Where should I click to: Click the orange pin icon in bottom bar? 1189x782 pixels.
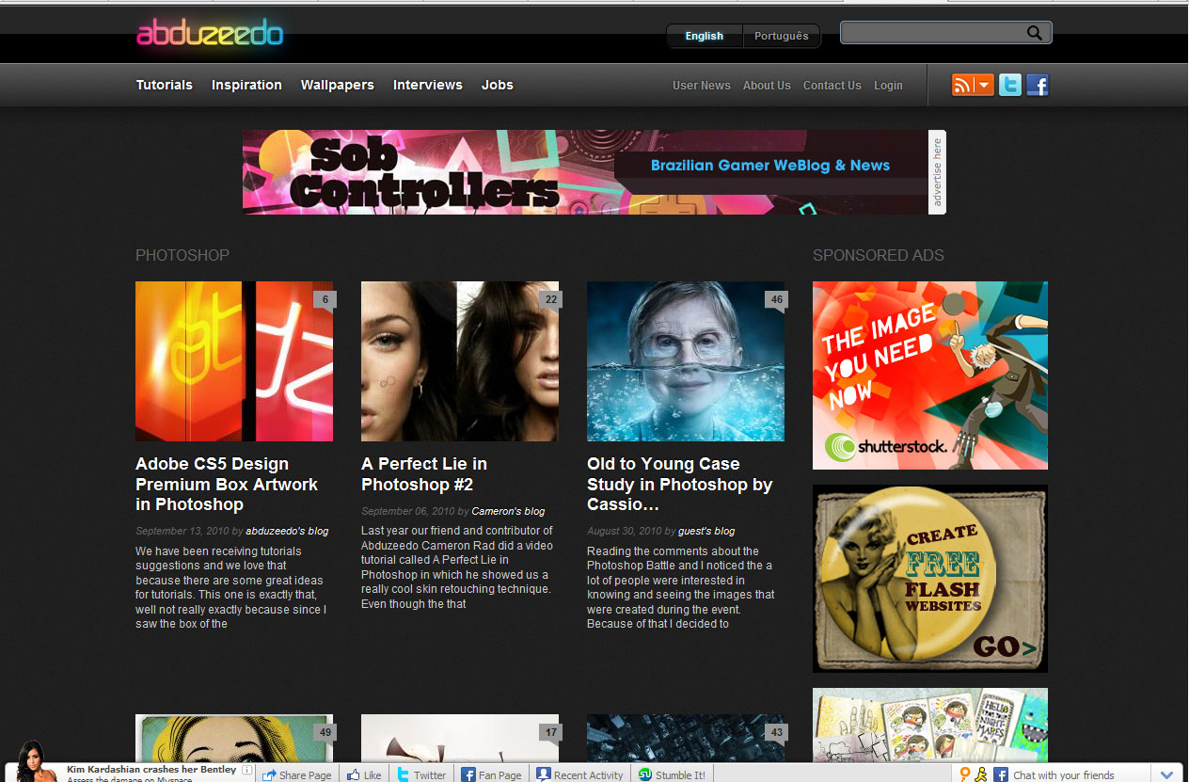click(964, 774)
